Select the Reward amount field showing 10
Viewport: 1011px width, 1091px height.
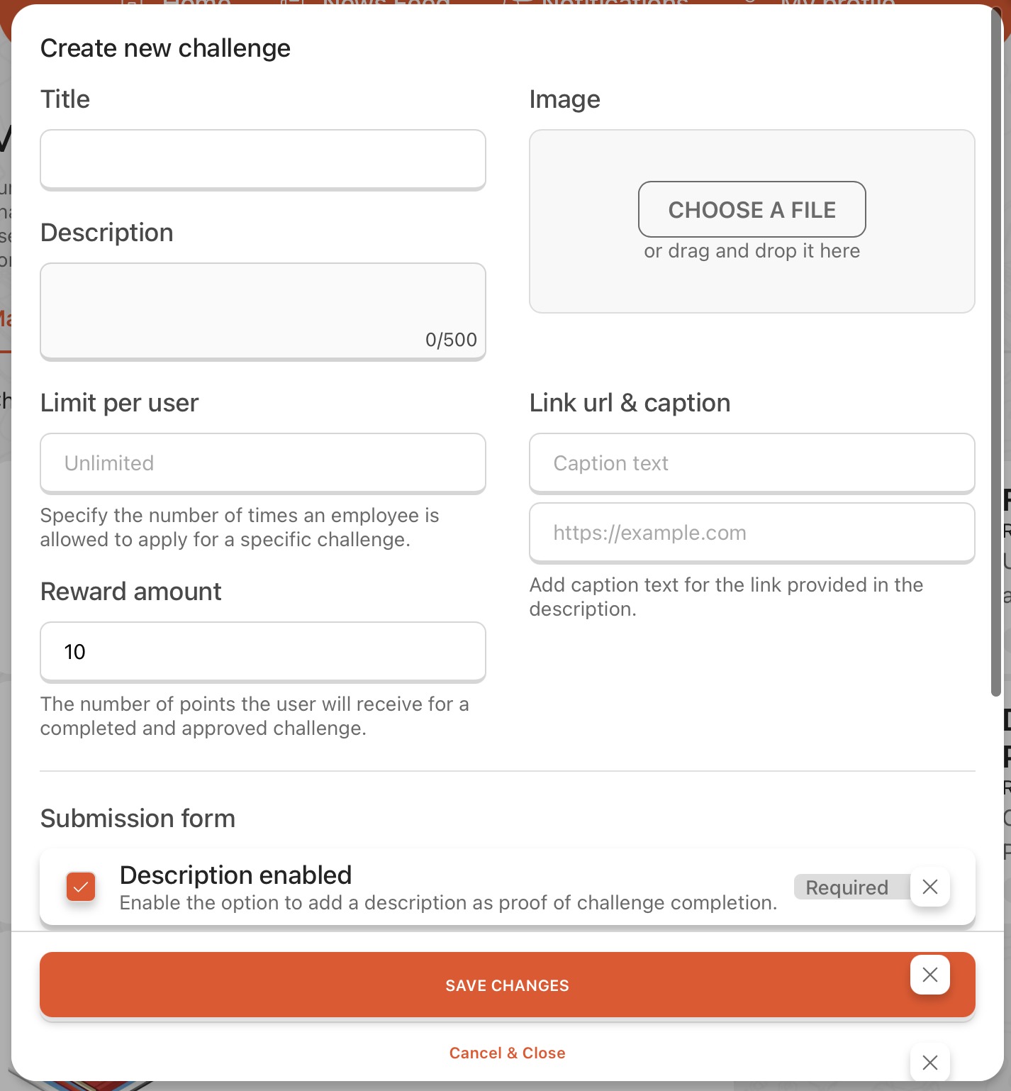pyautogui.click(x=263, y=652)
